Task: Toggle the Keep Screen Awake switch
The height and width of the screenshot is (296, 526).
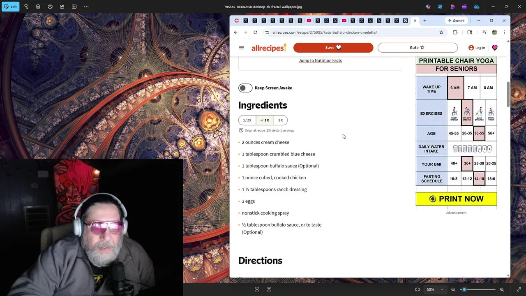Action: pyautogui.click(x=245, y=88)
